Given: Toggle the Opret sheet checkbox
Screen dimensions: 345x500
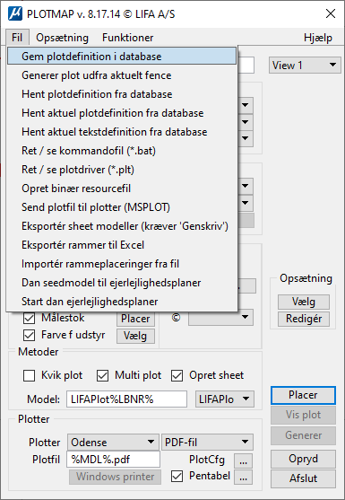Looking at the screenshot, I should click(x=177, y=375).
